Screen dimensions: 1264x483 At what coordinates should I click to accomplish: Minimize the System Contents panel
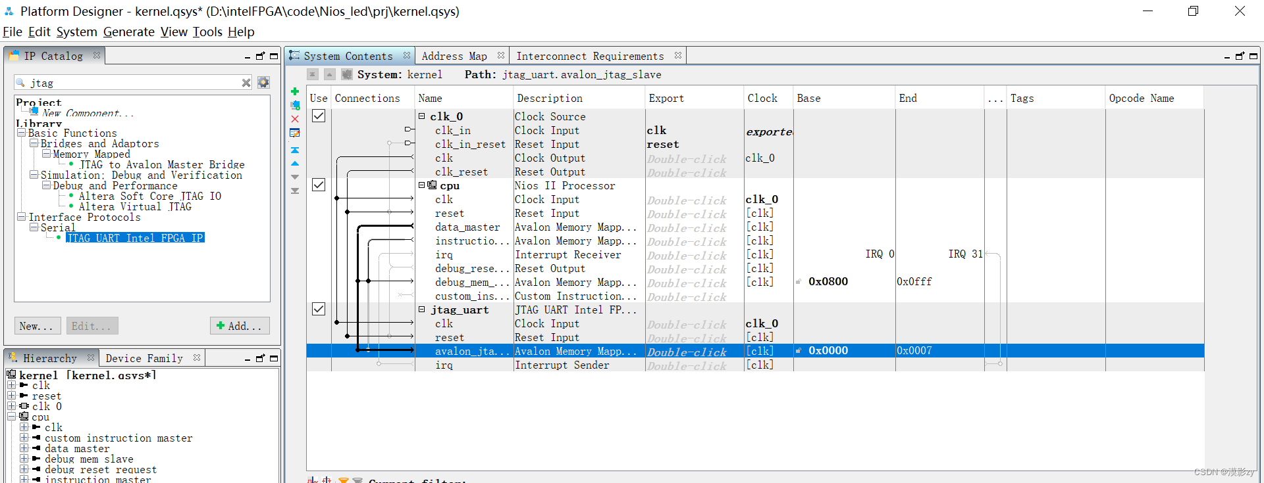(x=1227, y=57)
